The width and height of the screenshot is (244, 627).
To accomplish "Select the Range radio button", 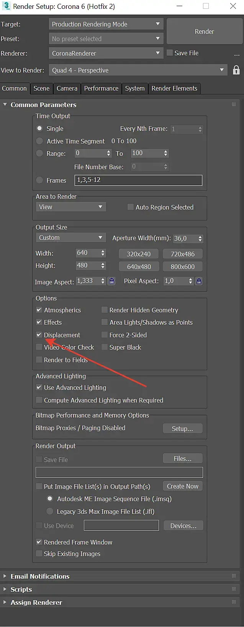I will click(39, 153).
